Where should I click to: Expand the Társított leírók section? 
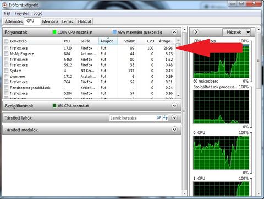[174, 117]
